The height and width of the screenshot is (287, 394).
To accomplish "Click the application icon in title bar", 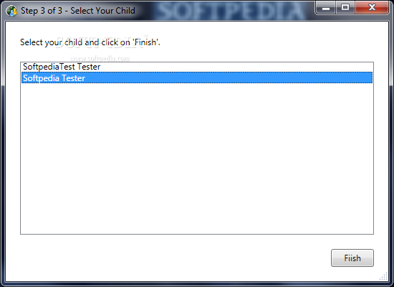I will pos(11,11).
